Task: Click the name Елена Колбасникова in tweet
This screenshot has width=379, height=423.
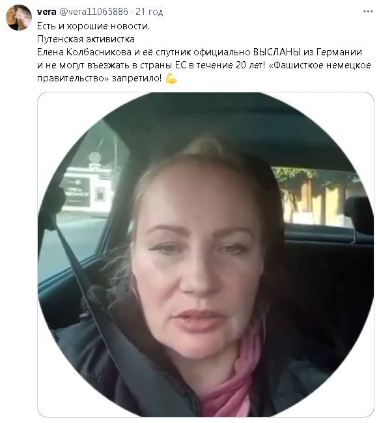Action: coord(84,52)
